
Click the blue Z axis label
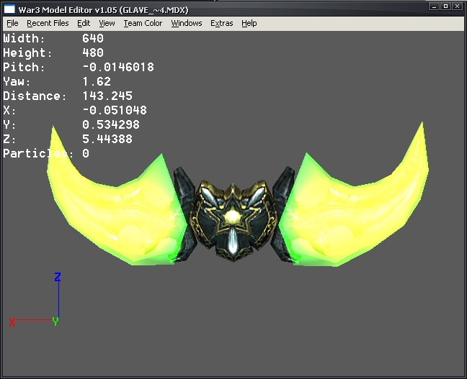pyautogui.click(x=58, y=277)
